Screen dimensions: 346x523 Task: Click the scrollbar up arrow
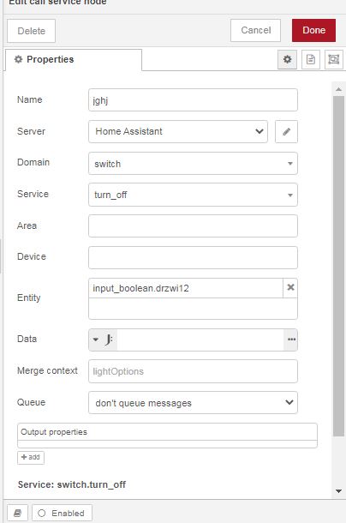[338, 89]
